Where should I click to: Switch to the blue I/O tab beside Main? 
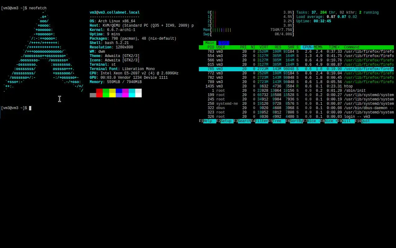click(224, 43)
